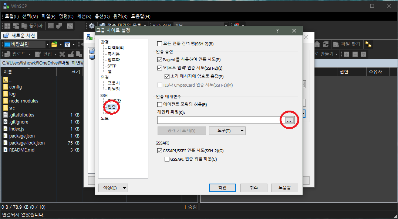Viewport: 398px width, 219px height.
Task: Uncheck 초기 메시지에 암호로 응답 checkbox
Action: coord(167,76)
